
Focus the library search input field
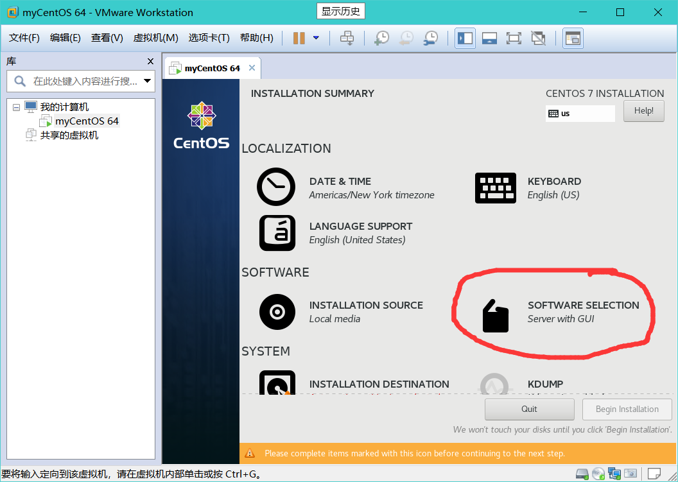(x=85, y=82)
